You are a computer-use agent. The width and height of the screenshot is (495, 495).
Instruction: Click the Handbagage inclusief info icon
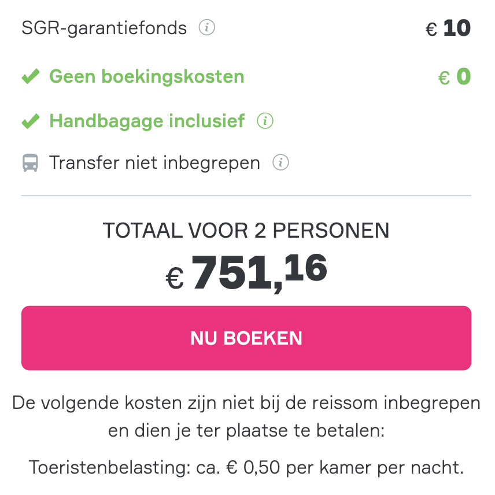pos(265,121)
